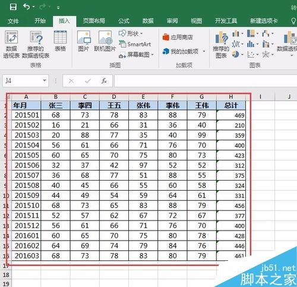The image size is (297, 287).
Task: Click 推荐的图表 (Recommended Charts)
Action: pos(221,45)
